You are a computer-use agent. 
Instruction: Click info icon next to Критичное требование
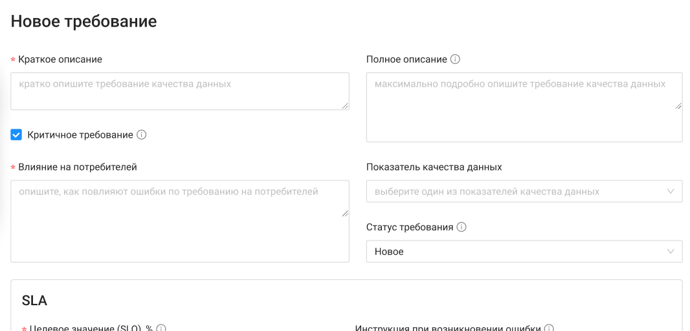142,135
